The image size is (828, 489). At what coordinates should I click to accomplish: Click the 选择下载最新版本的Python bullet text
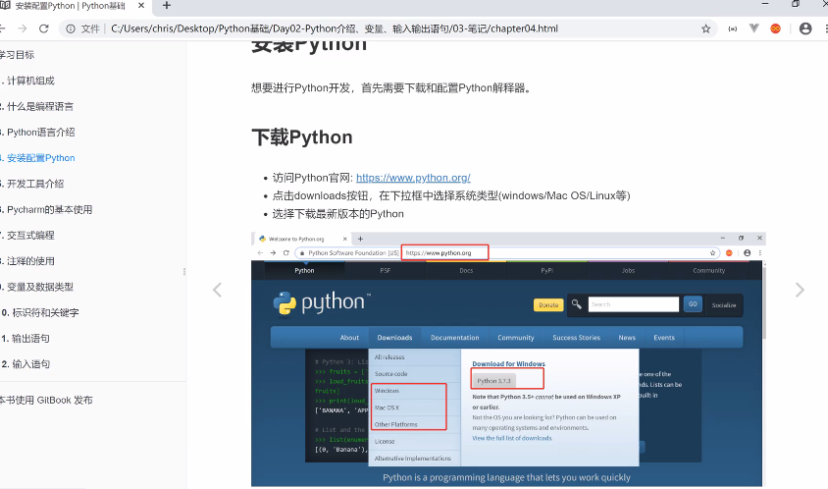tap(337, 214)
